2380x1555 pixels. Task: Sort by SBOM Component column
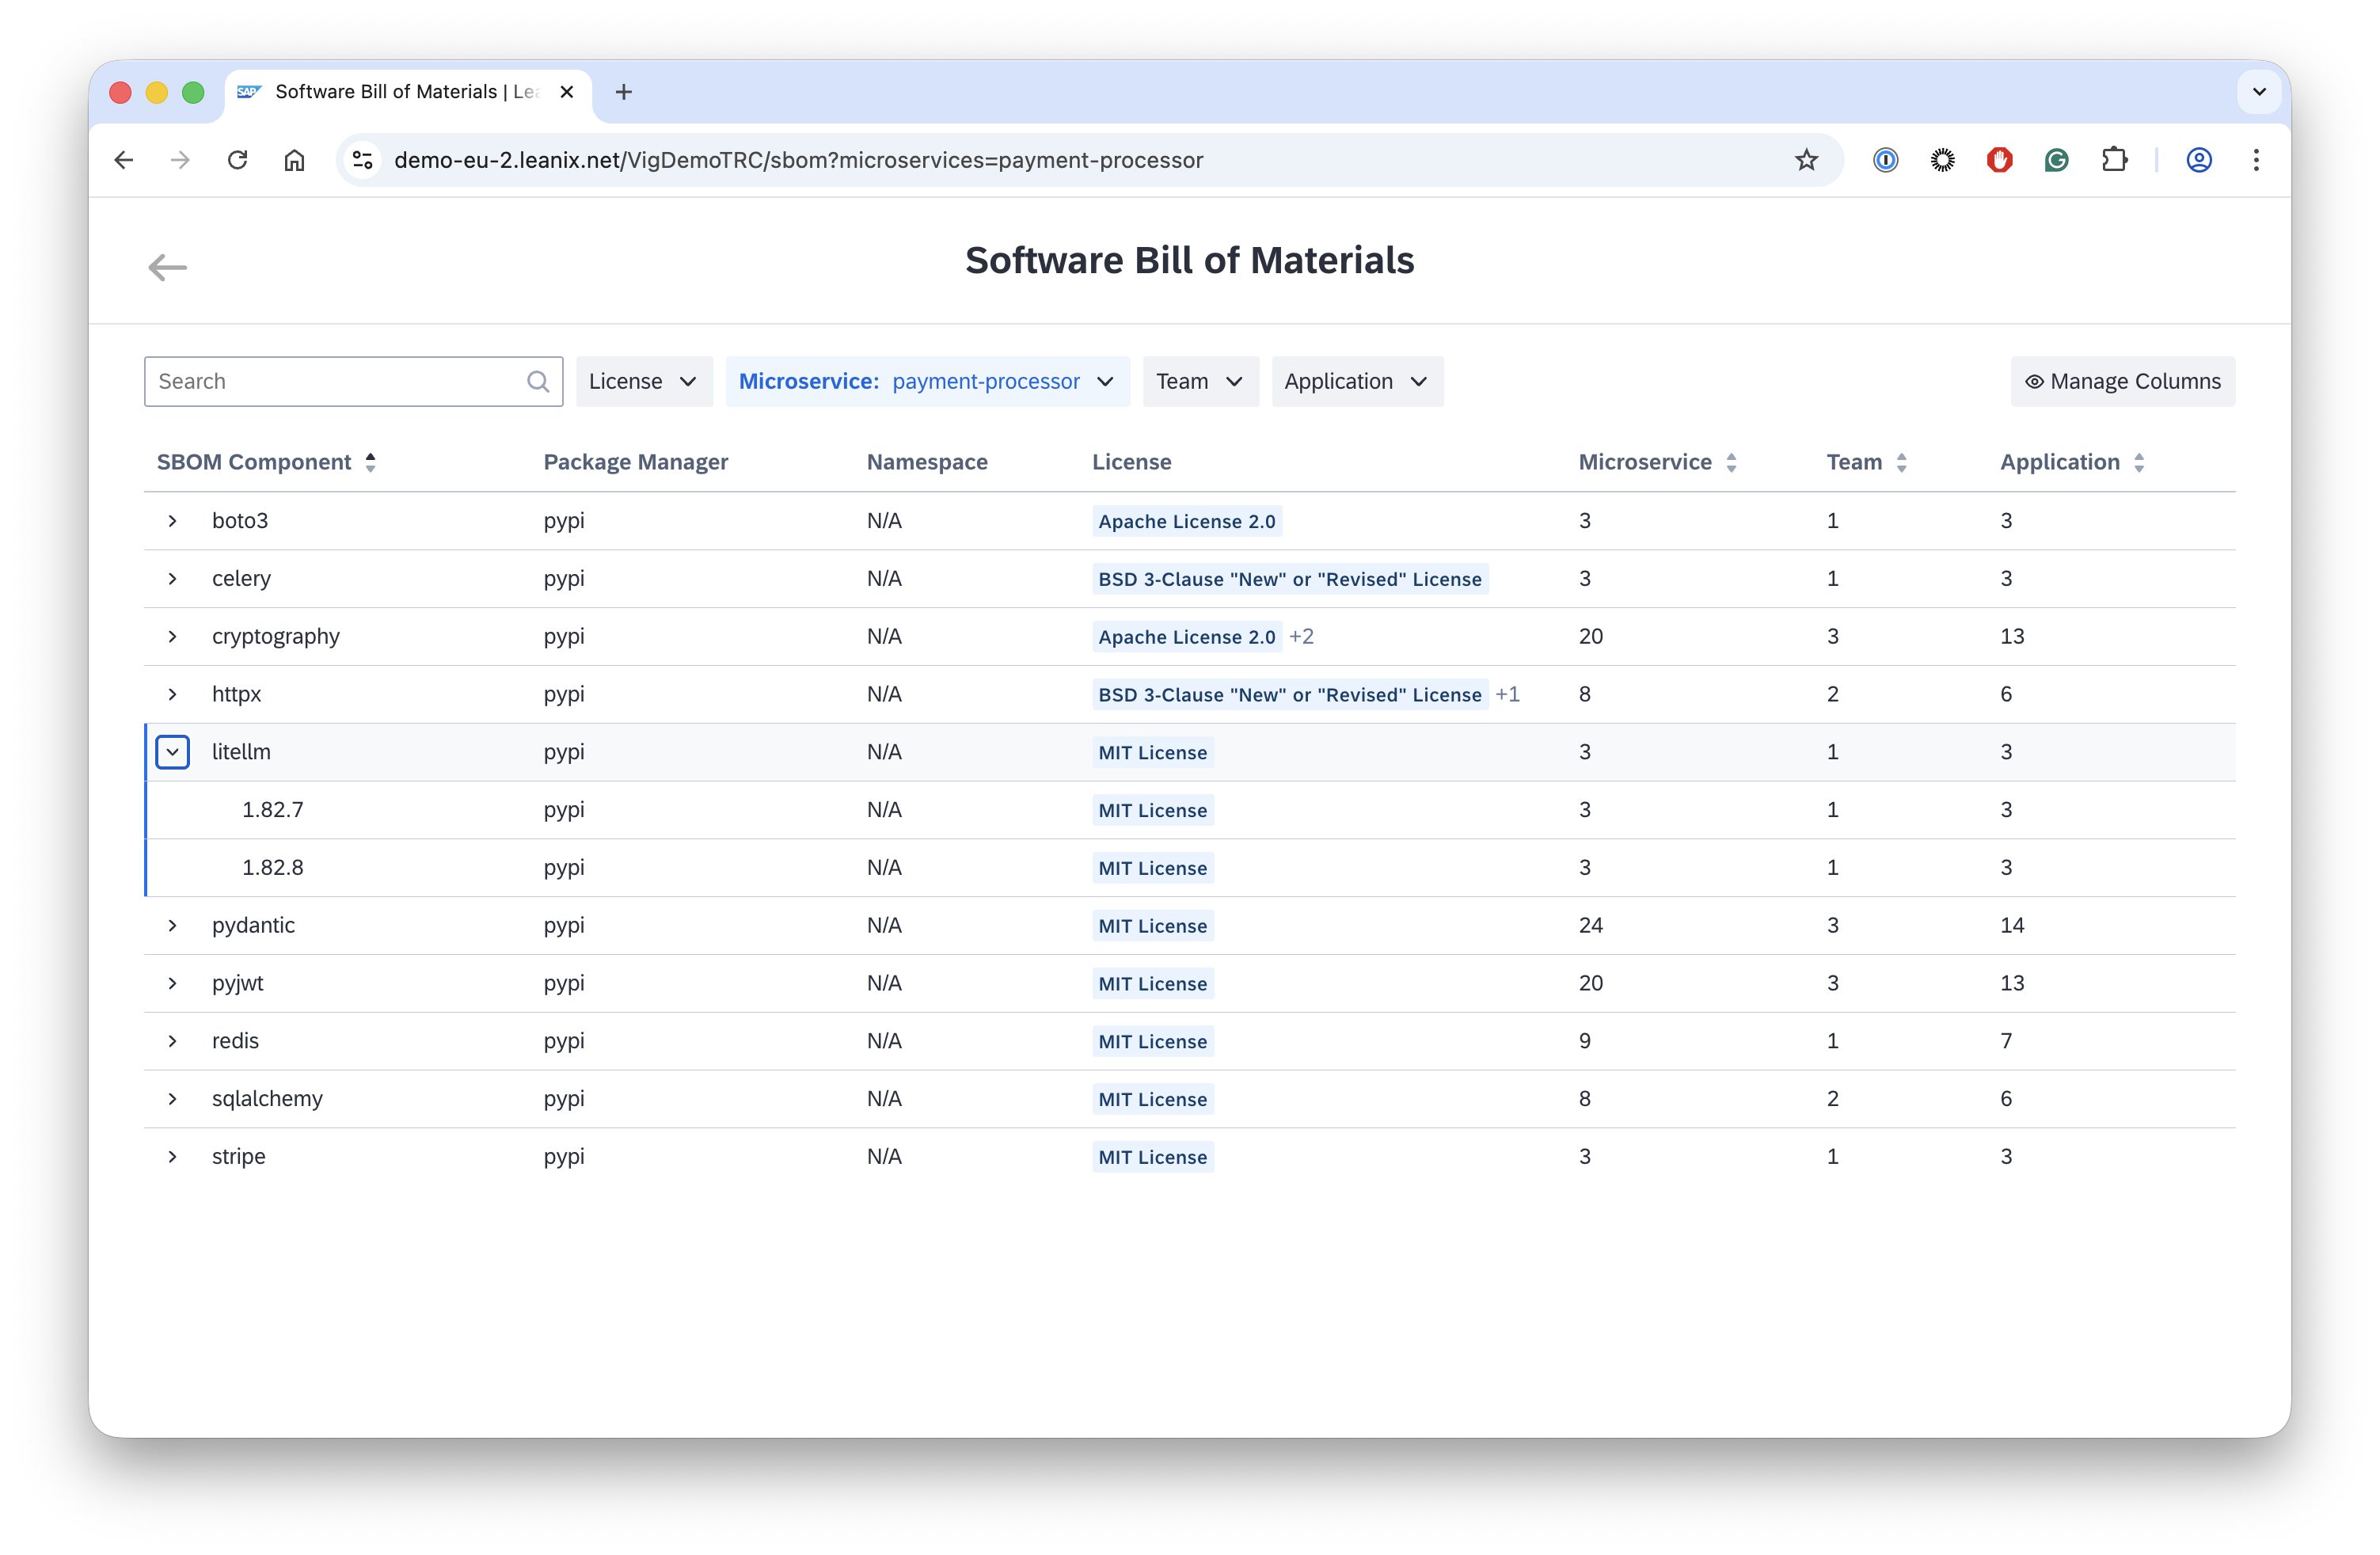click(x=370, y=462)
